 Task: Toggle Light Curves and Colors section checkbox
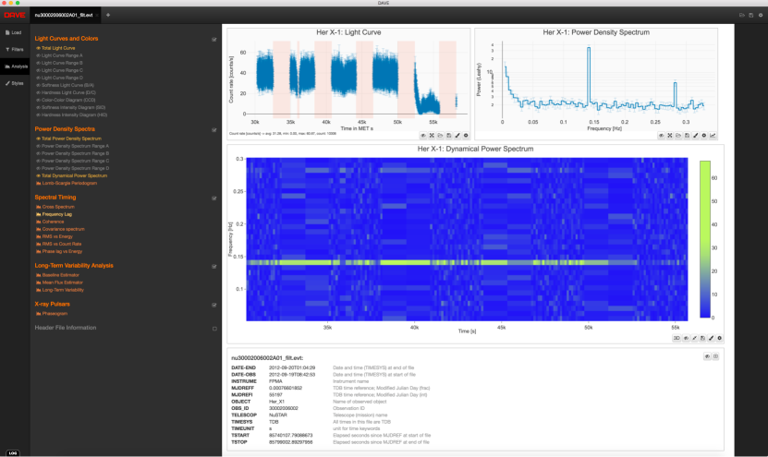(x=214, y=39)
